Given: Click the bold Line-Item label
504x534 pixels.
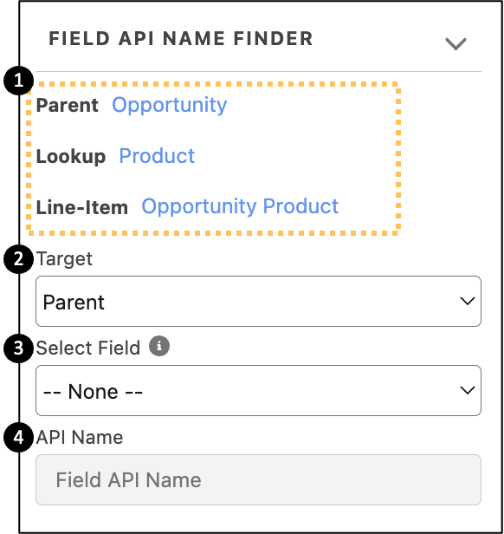Looking at the screenshot, I should [x=82, y=207].
